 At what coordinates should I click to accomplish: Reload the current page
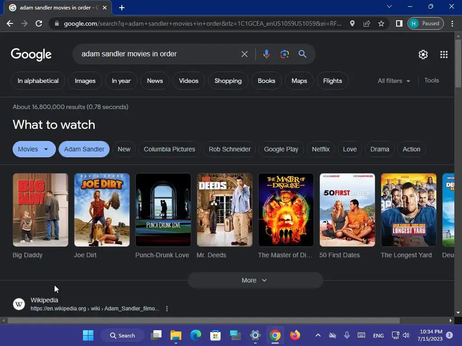(39, 23)
